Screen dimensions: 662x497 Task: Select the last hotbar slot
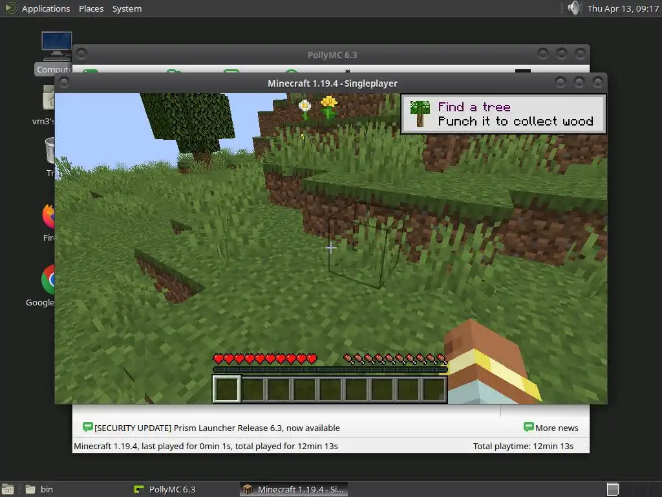pos(434,389)
